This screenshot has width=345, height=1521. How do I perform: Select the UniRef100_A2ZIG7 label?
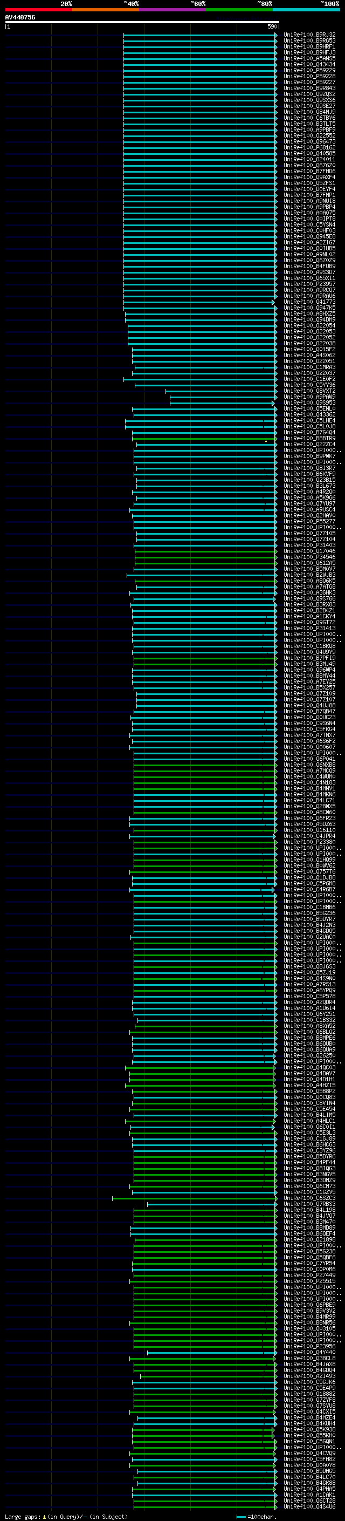point(309,243)
